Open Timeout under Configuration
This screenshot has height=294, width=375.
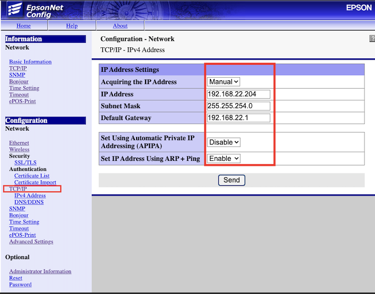pos(19,228)
